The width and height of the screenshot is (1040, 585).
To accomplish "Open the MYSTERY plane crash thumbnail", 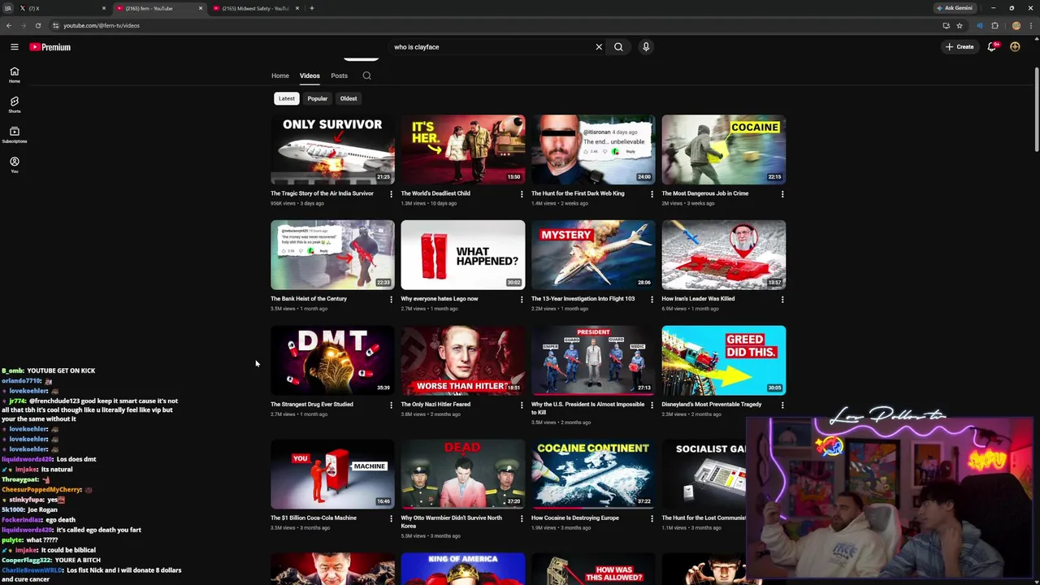I will pos(593,254).
